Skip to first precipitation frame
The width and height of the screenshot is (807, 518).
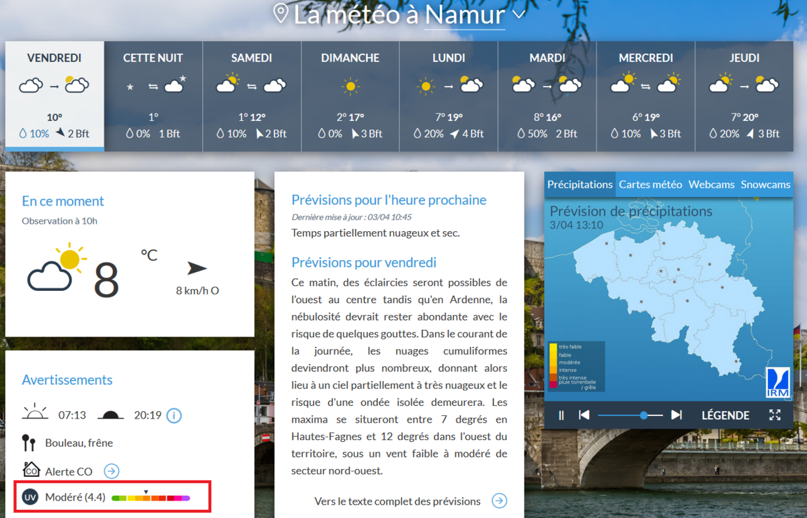(x=584, y=415)
